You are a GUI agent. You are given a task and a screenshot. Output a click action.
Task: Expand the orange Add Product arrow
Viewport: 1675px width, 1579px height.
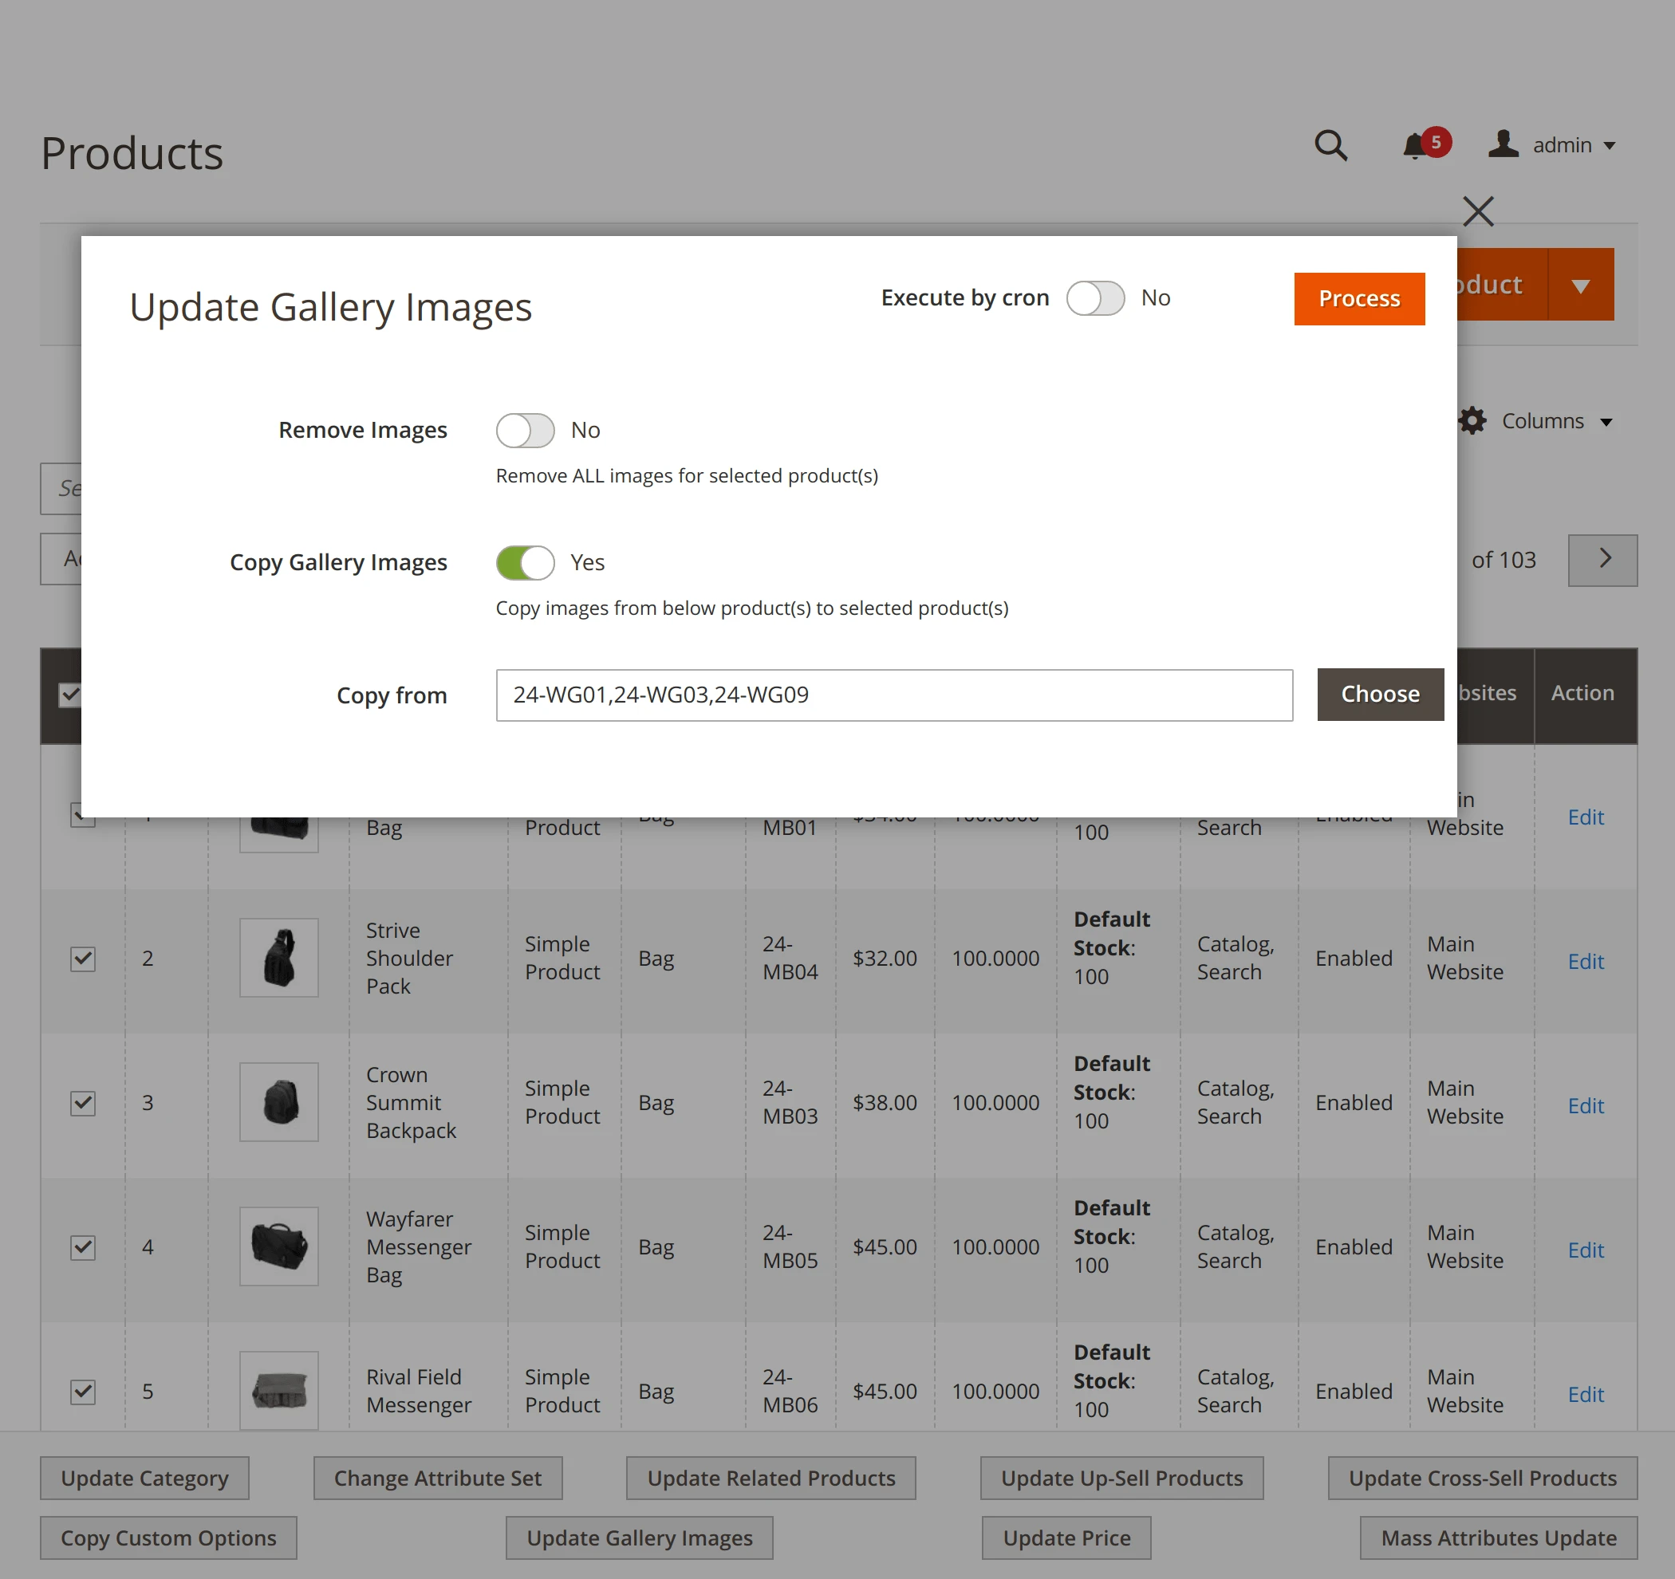click(1581, 285)
